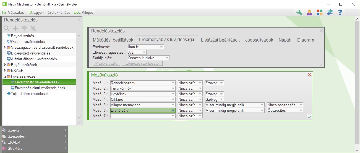Open the Diagram tab
Viewport: 360px width, 153px height.
click(x=306, y=40)
